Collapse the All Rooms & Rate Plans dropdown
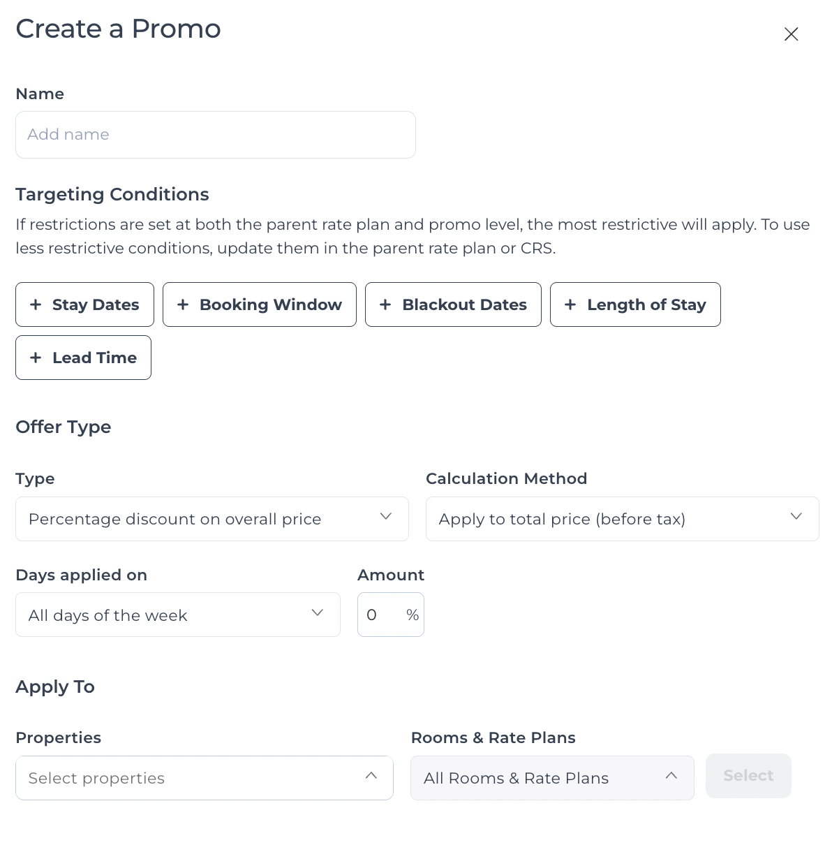This screenshot has width=832, height=859. click(551, 778)
